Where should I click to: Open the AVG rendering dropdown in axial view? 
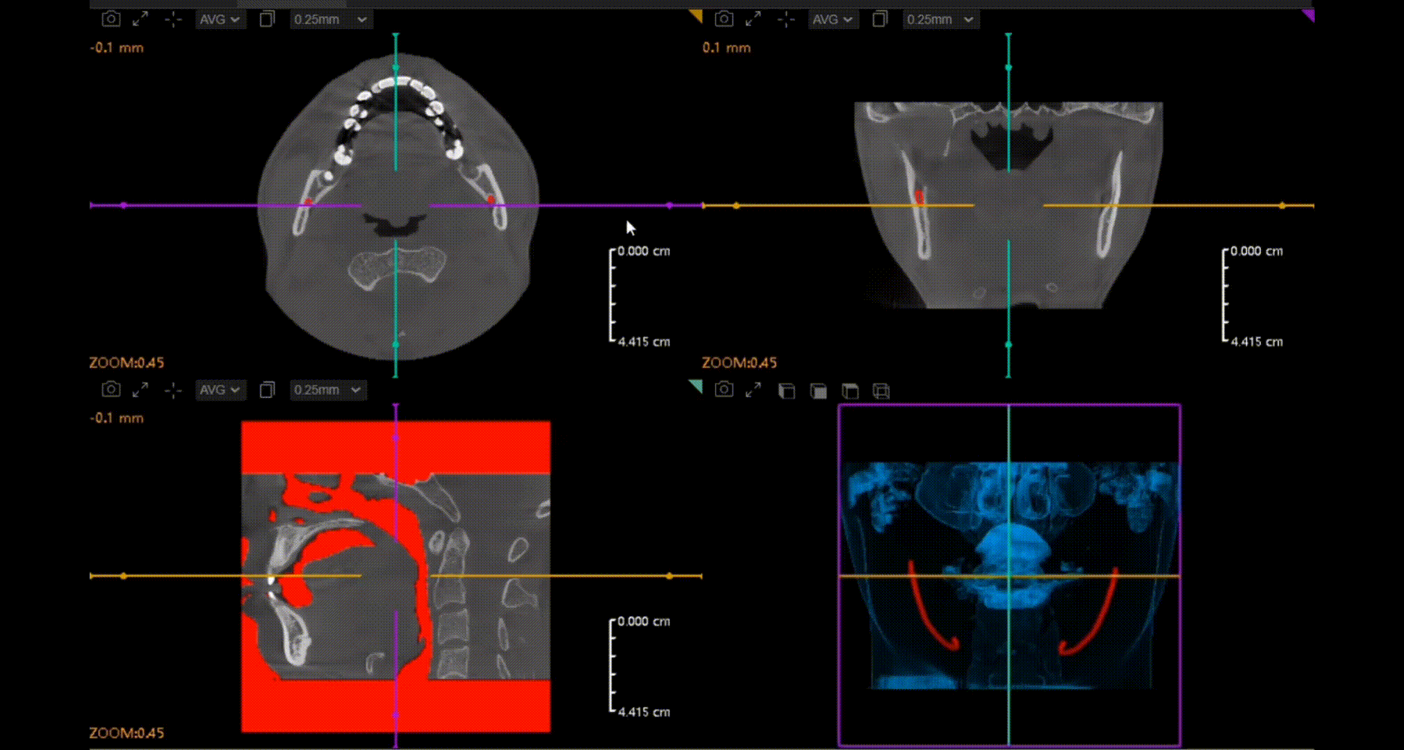coord(219,19)
